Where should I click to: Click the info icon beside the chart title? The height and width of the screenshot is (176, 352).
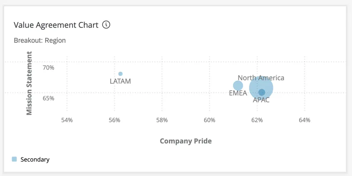pyautogui.click(x=106, y=25)
